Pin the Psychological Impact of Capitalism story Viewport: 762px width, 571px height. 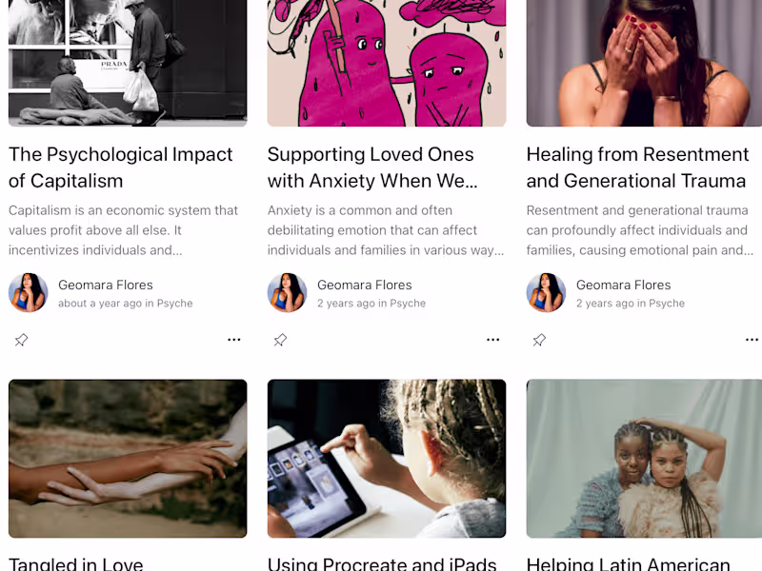[21, 340]
